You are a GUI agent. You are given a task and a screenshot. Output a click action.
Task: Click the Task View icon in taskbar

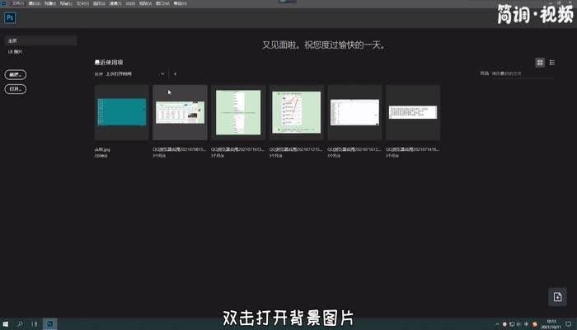pos(35,324)
